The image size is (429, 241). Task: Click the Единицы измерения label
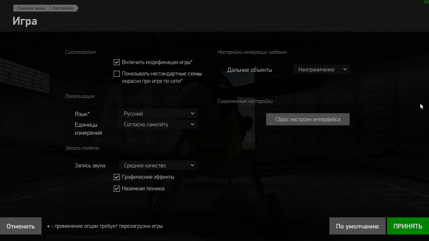point(88,129)
